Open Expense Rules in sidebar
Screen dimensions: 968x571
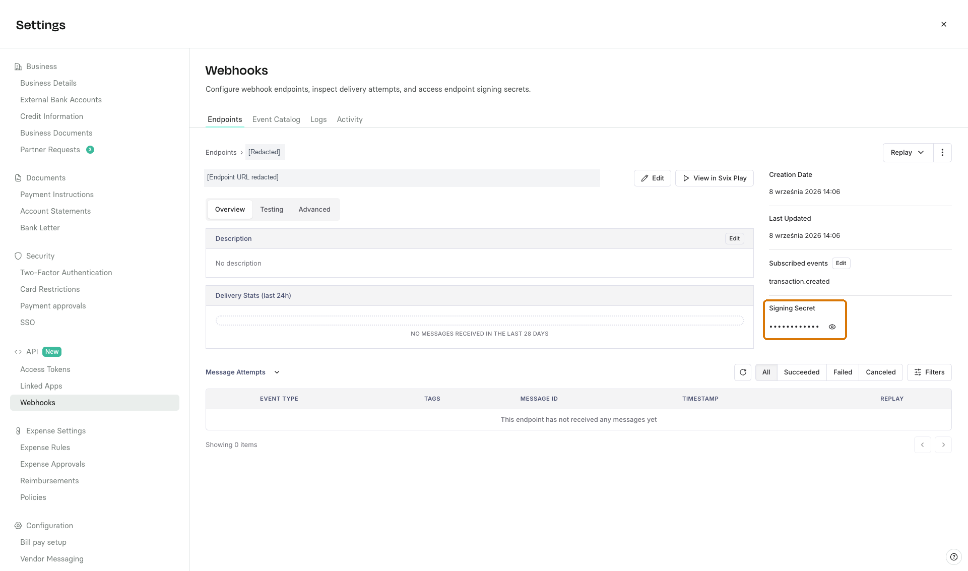(45, 448)
